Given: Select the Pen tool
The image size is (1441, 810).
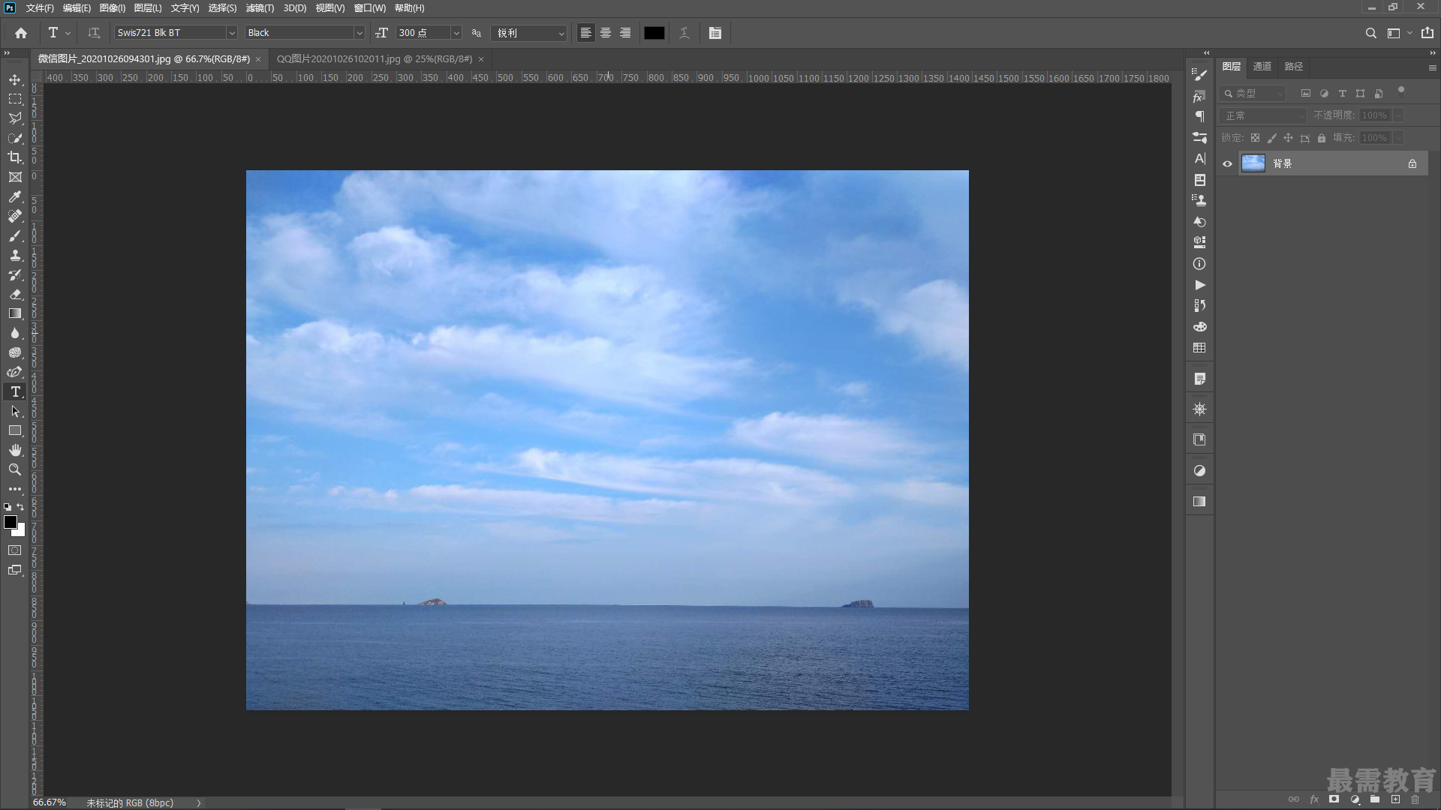Looking at the screenshot, I should (x=15, y=372).
